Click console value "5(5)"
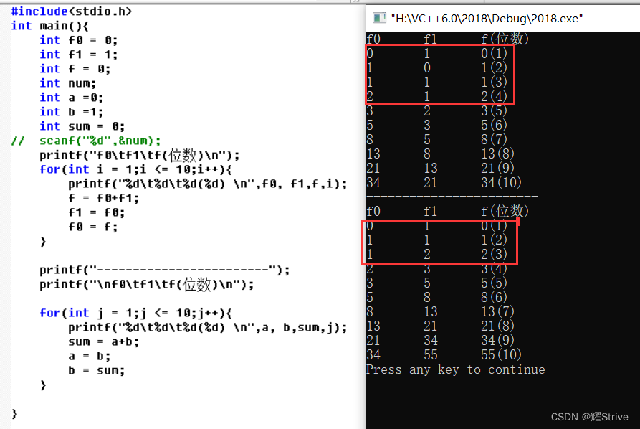 [494, 283]
